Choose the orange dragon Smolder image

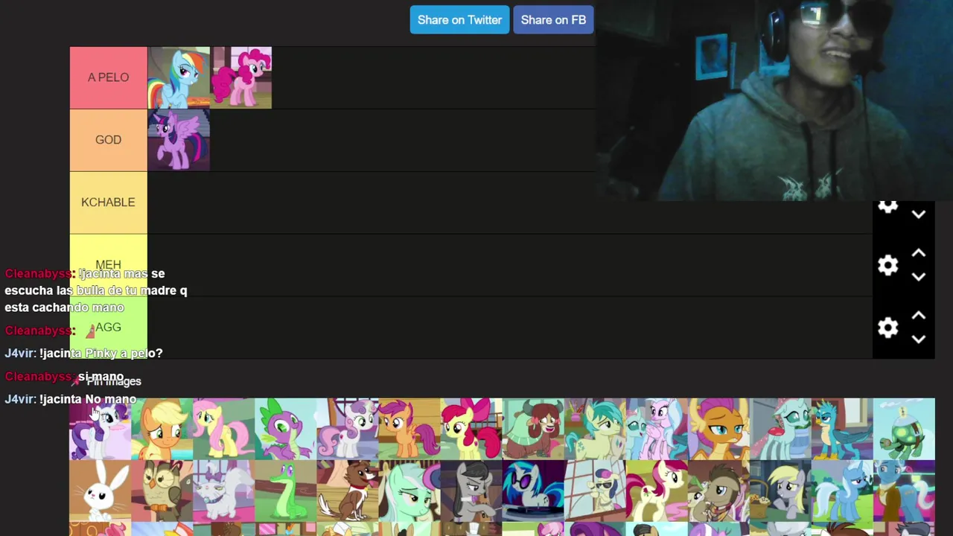pos(718,429)
